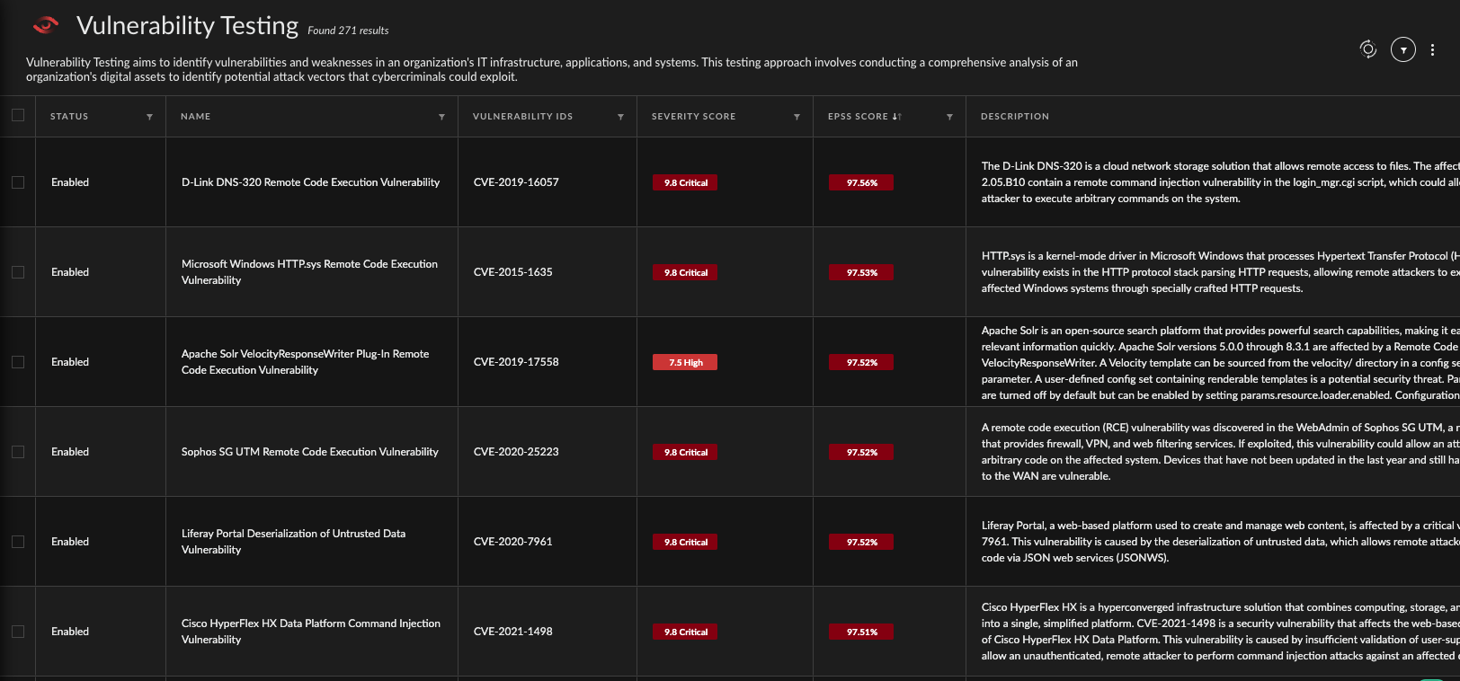Click the 7.5 High severity badge

(x=685, y=362)
